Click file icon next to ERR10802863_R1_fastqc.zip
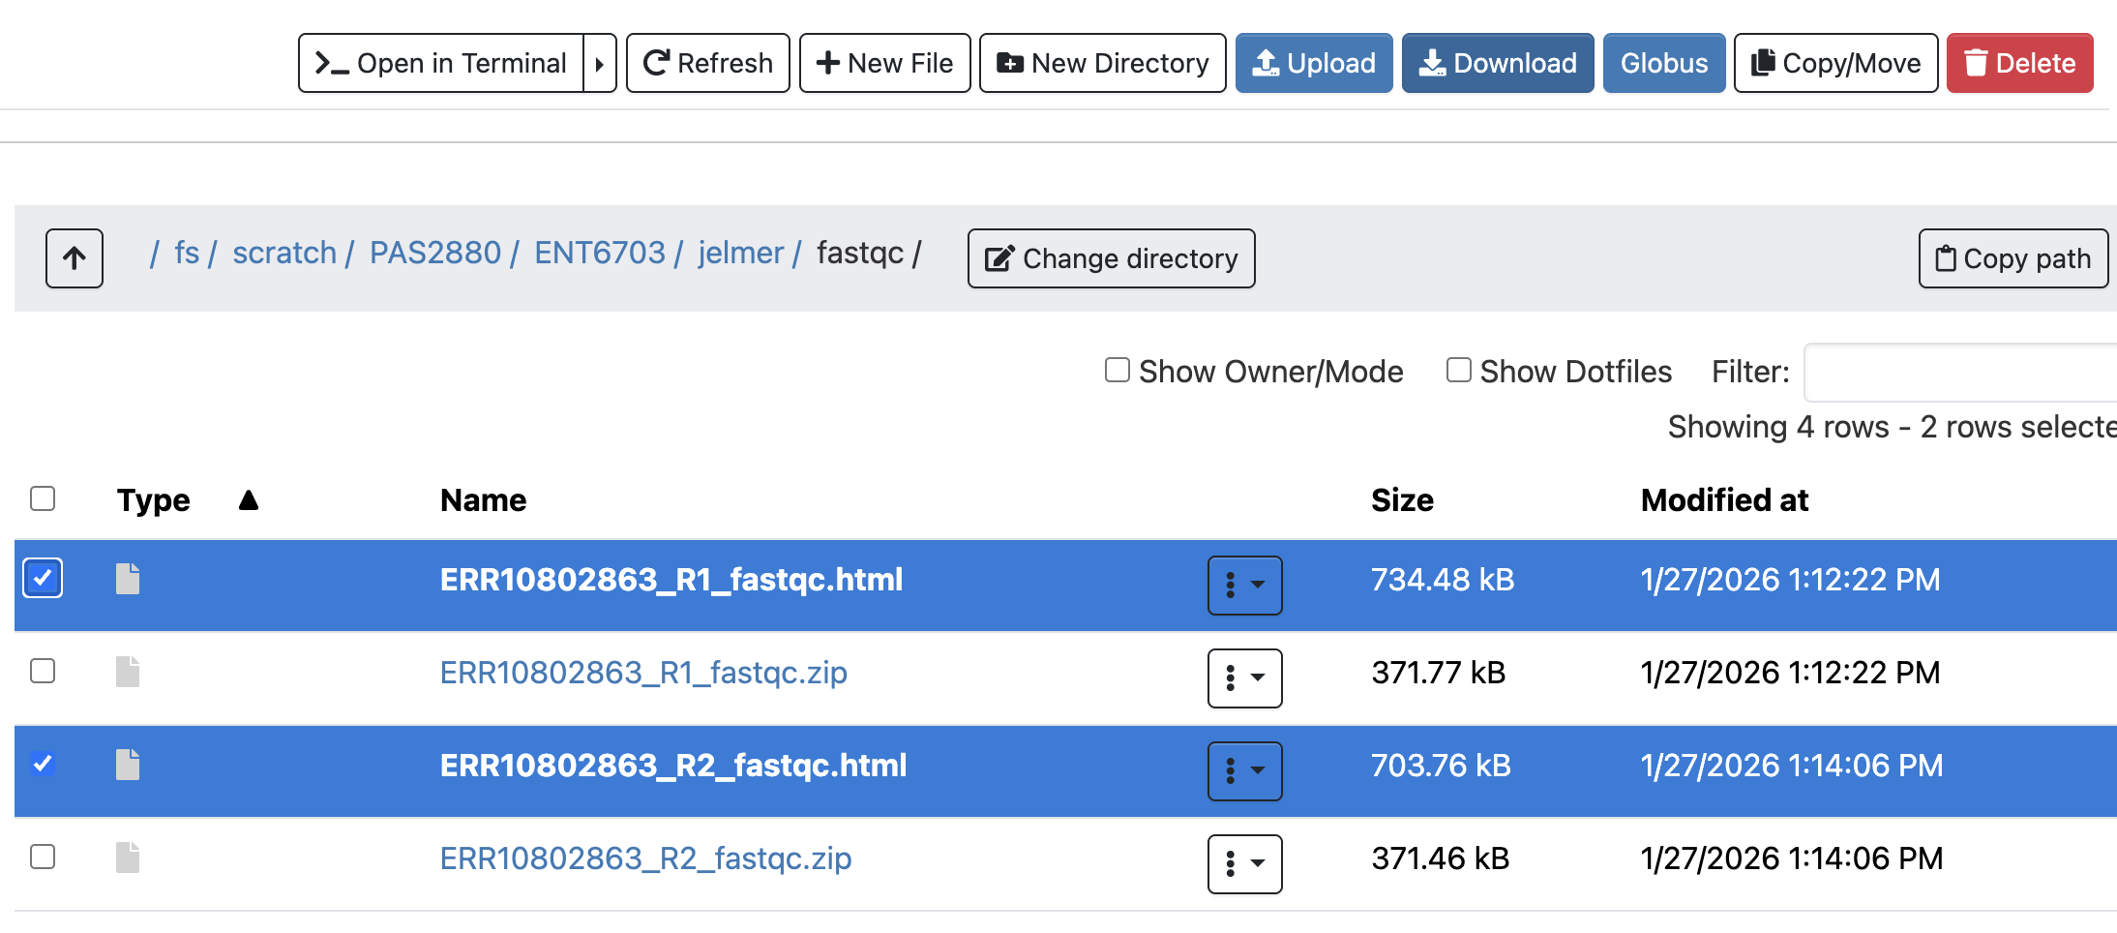 128,672
